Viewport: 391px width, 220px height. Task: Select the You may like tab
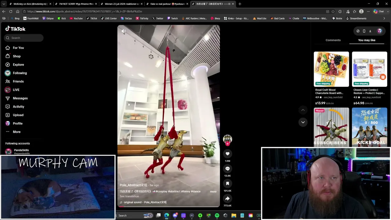point(367,40)
